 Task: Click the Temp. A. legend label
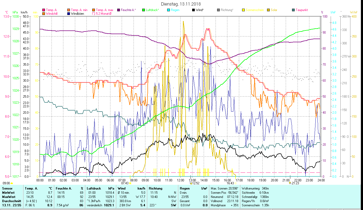coord(52,10)
